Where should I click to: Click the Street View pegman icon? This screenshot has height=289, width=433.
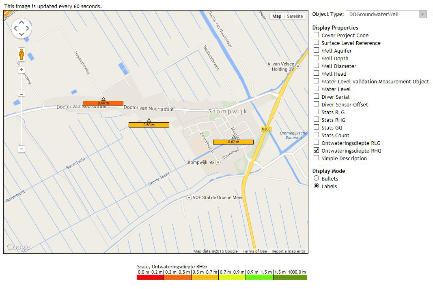coord(22,54)
